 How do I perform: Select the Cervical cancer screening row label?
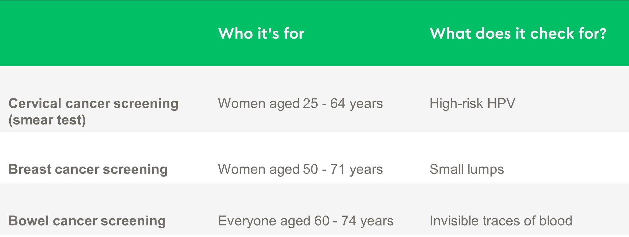point(93,111)
